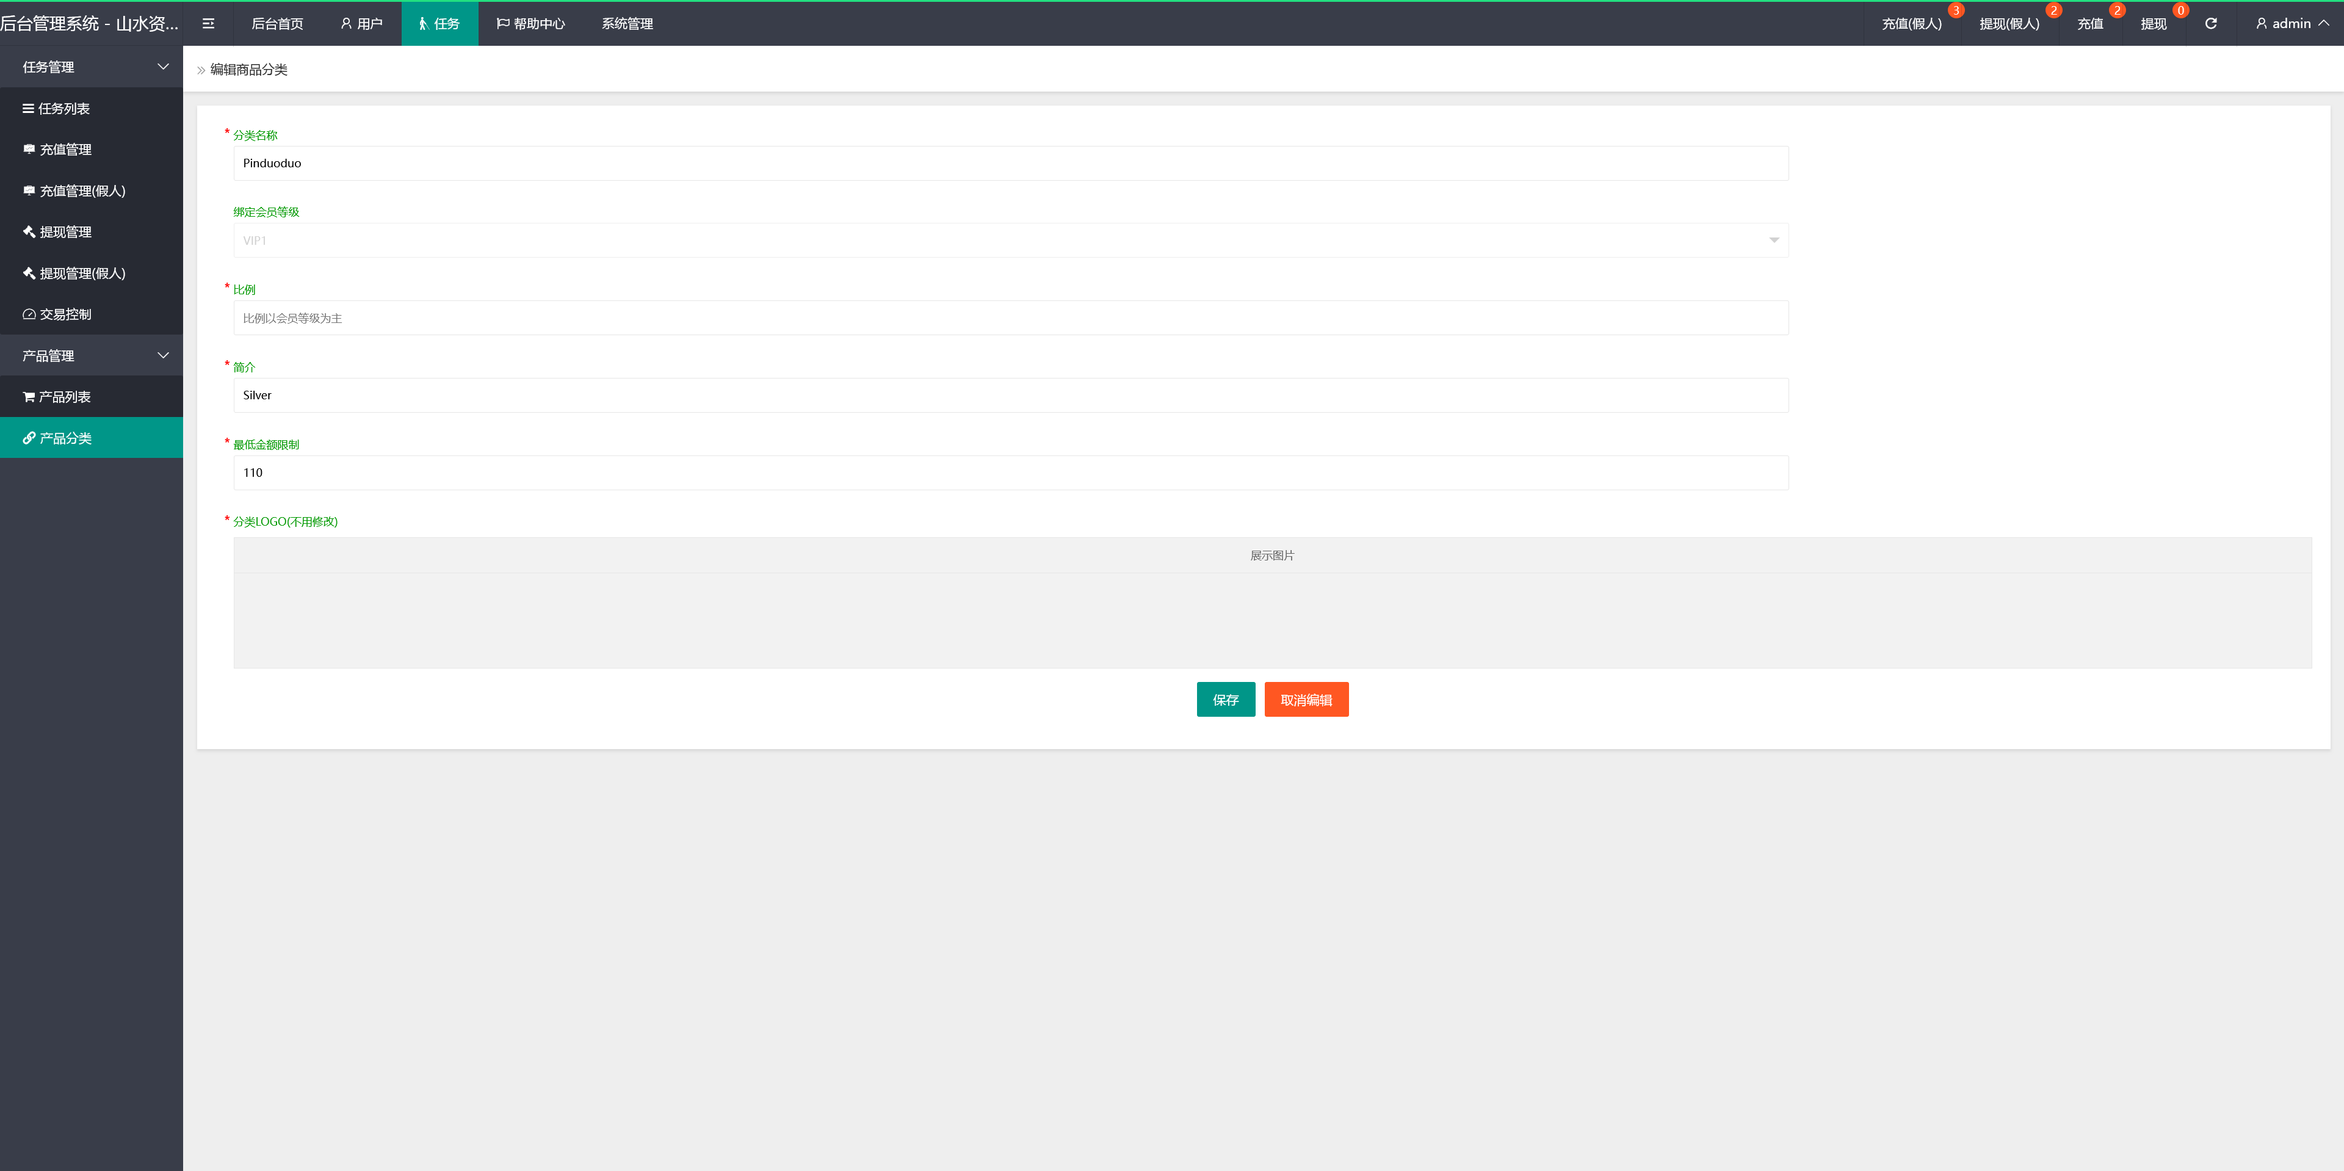Open 交易控制 in the sidebar
Image resolution: width=2344 pixels, height=1171 pixels.
pos(65,314)
